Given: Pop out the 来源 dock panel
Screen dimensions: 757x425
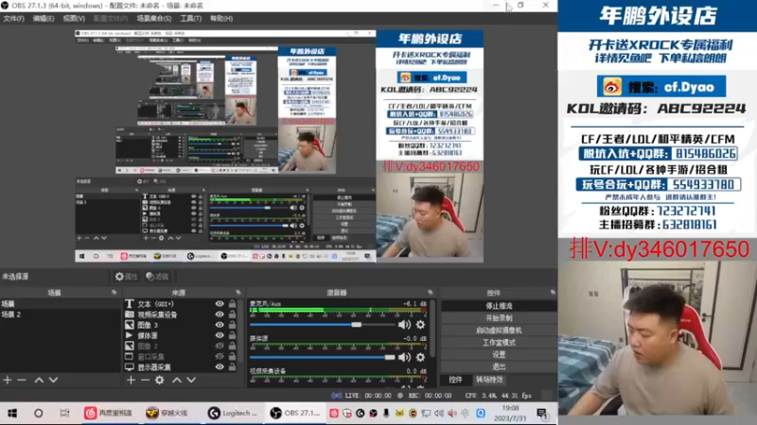Looking at the screenshot, I should click(238, 293).
